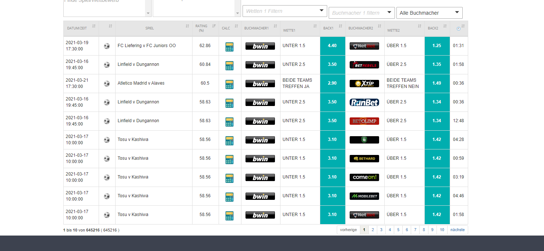Viewport: 544px width, 251px height.
Task: Open calculator in Linfield row with BetRebels
Action: [230, 66]
